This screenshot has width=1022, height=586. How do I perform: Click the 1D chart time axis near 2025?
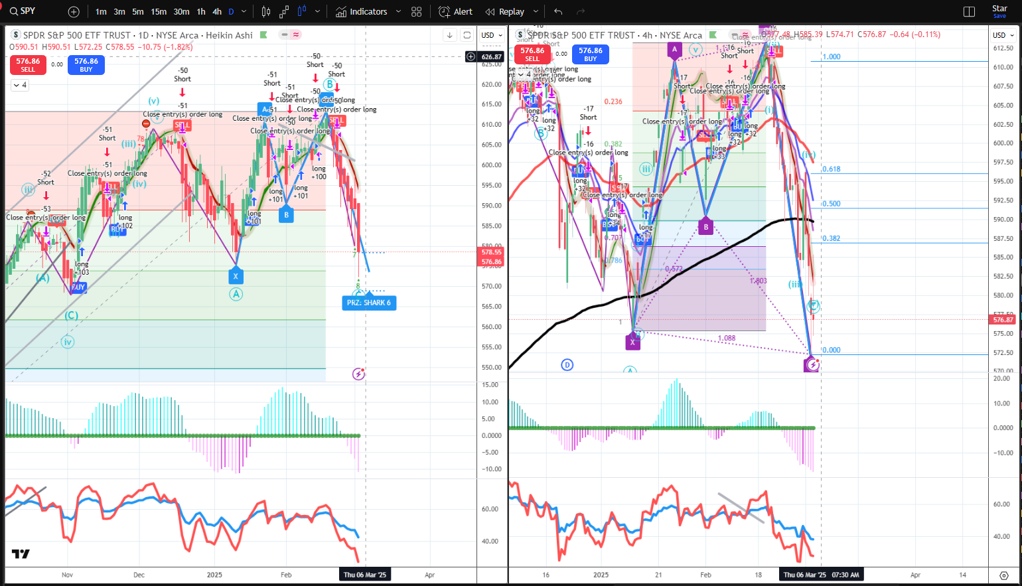pos(214,575)
